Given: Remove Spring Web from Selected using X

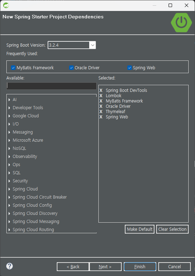Looking at the screenshot, I should (101, 117).
